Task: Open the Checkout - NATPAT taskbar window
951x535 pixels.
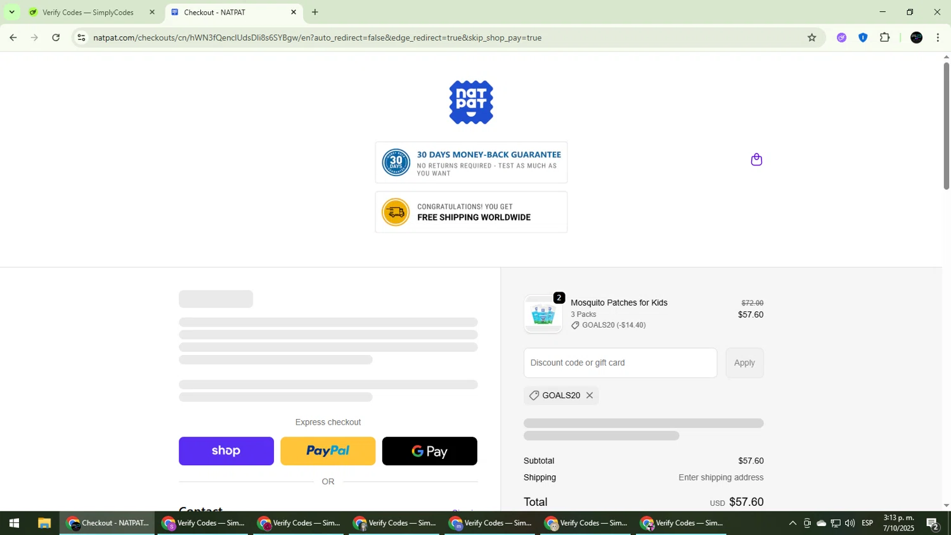Action: click(x=108, y=524)
